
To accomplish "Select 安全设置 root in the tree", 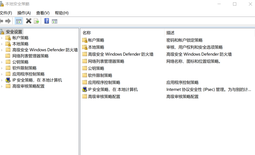I will pyautogui.click(x=14, y=32).
